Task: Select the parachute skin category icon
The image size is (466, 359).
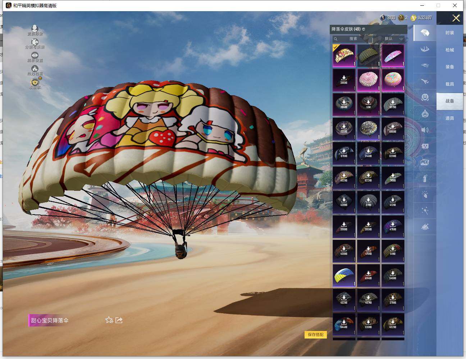Action: click(x=425, y=33)
